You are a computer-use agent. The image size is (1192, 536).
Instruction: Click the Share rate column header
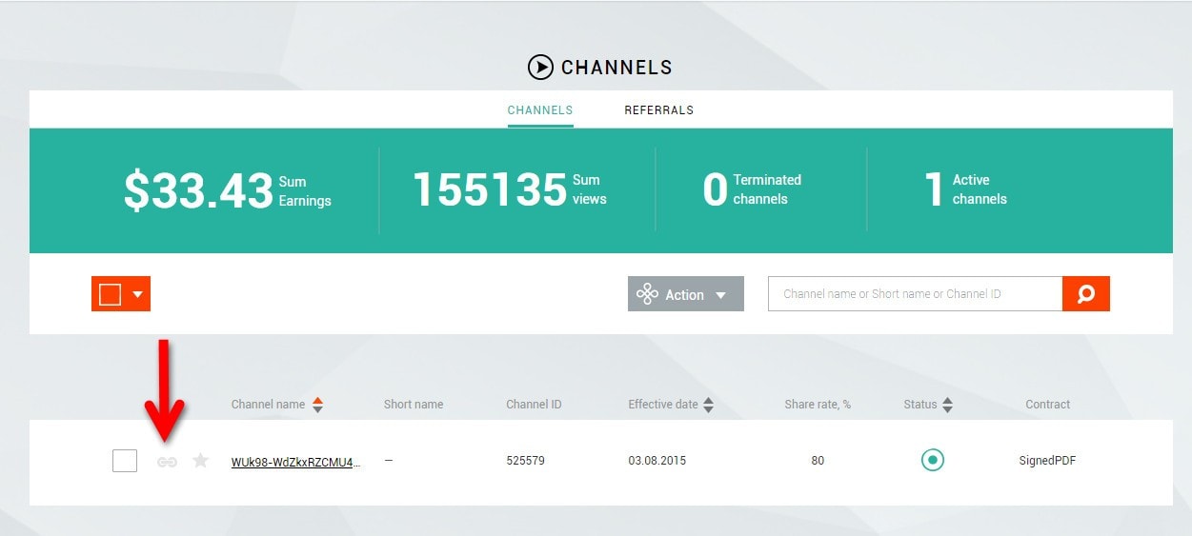coord(817,405)
